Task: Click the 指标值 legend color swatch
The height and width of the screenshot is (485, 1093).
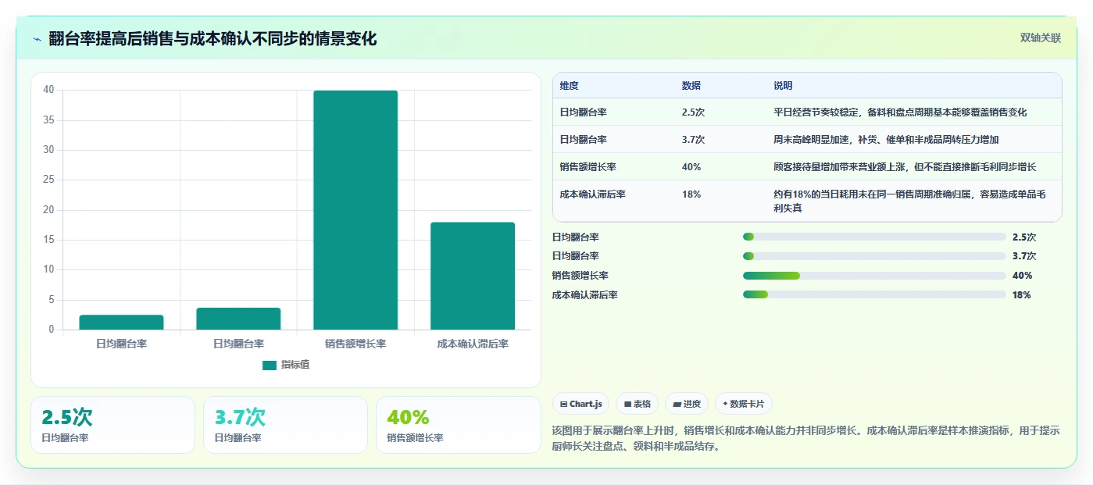Action: click(x=270, y=365)
